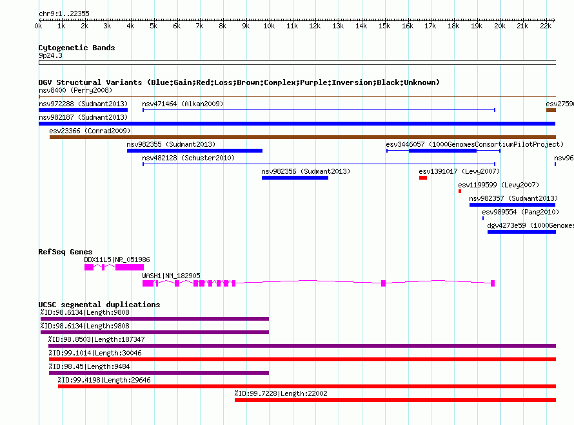Open the DGV Structural Variants track title

tap(239, 82)
